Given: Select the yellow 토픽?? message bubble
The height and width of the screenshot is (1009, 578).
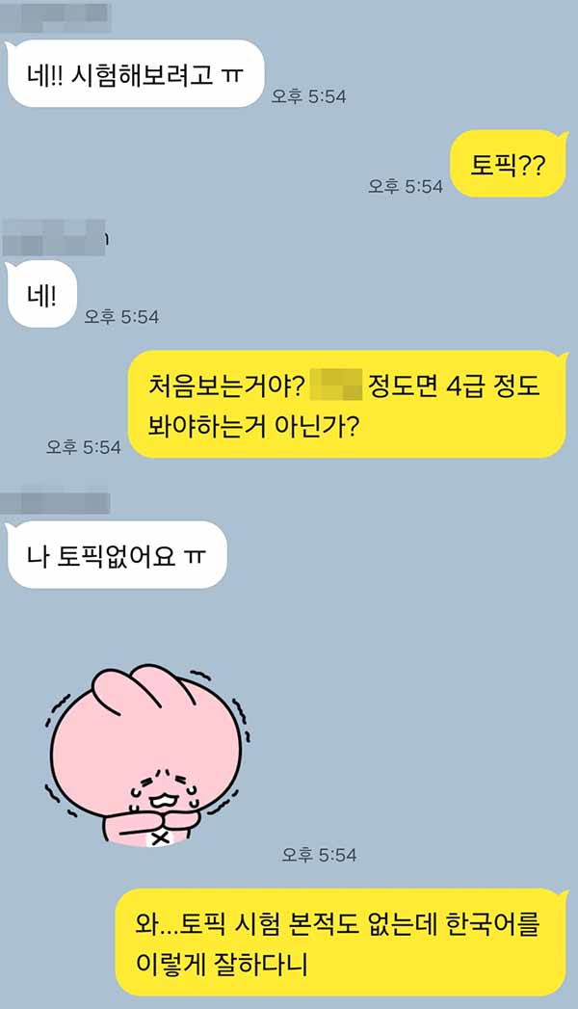Looking at the screenshot, I should (509, 164).
